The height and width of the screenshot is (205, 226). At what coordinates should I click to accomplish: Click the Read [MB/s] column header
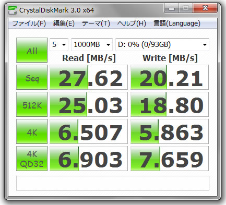89,58
